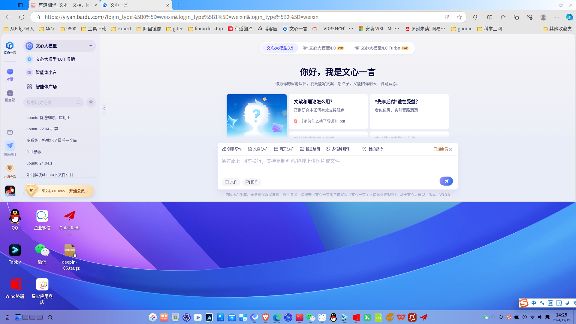Click the blue send message button
This screenshot has width=576, height=324.
(446, 181)
